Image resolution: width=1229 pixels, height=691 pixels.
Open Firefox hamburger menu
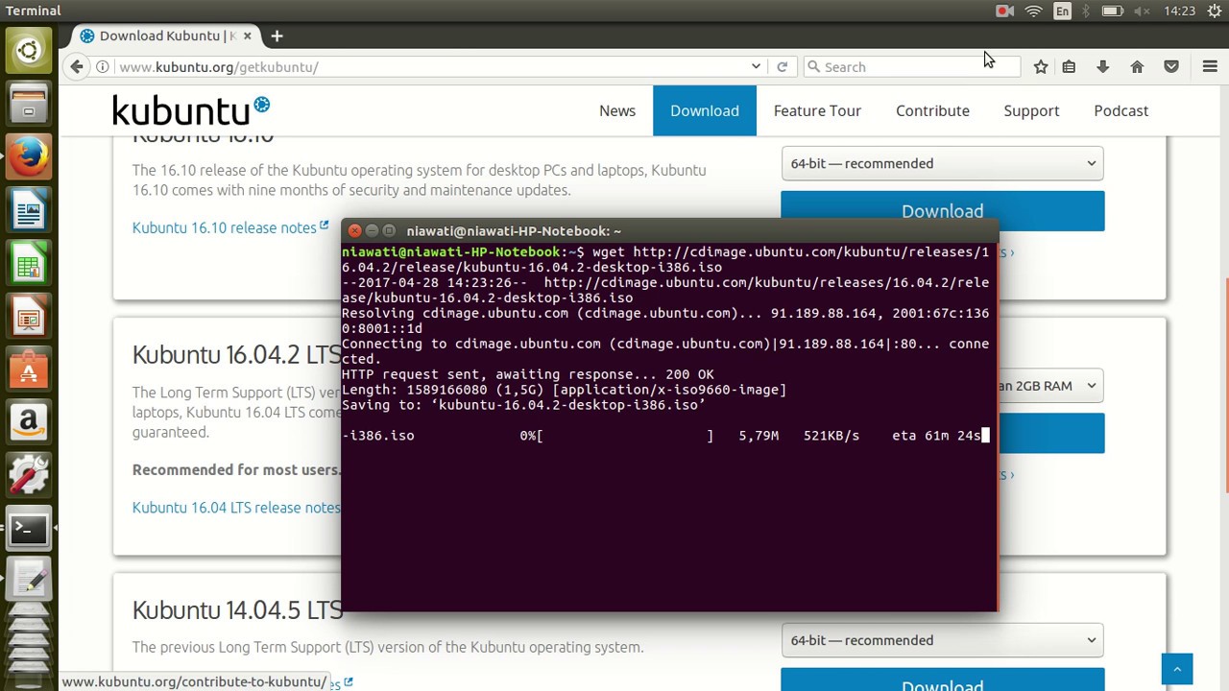[x=1210, y=66]
